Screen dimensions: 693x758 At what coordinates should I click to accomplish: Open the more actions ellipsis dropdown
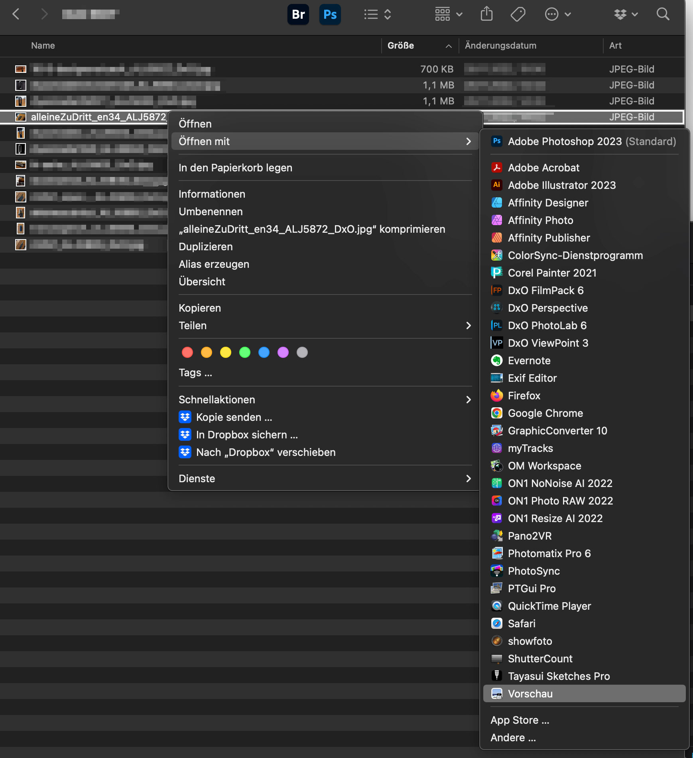point(558,15)
